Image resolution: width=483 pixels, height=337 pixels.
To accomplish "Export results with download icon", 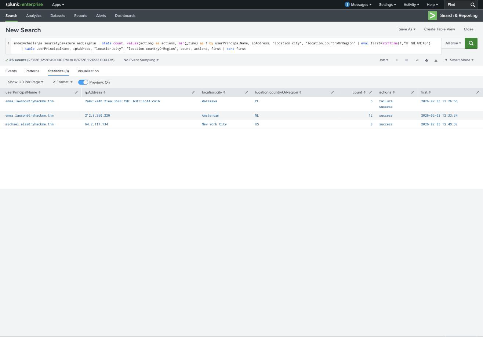I will click(x=436, y=60).
